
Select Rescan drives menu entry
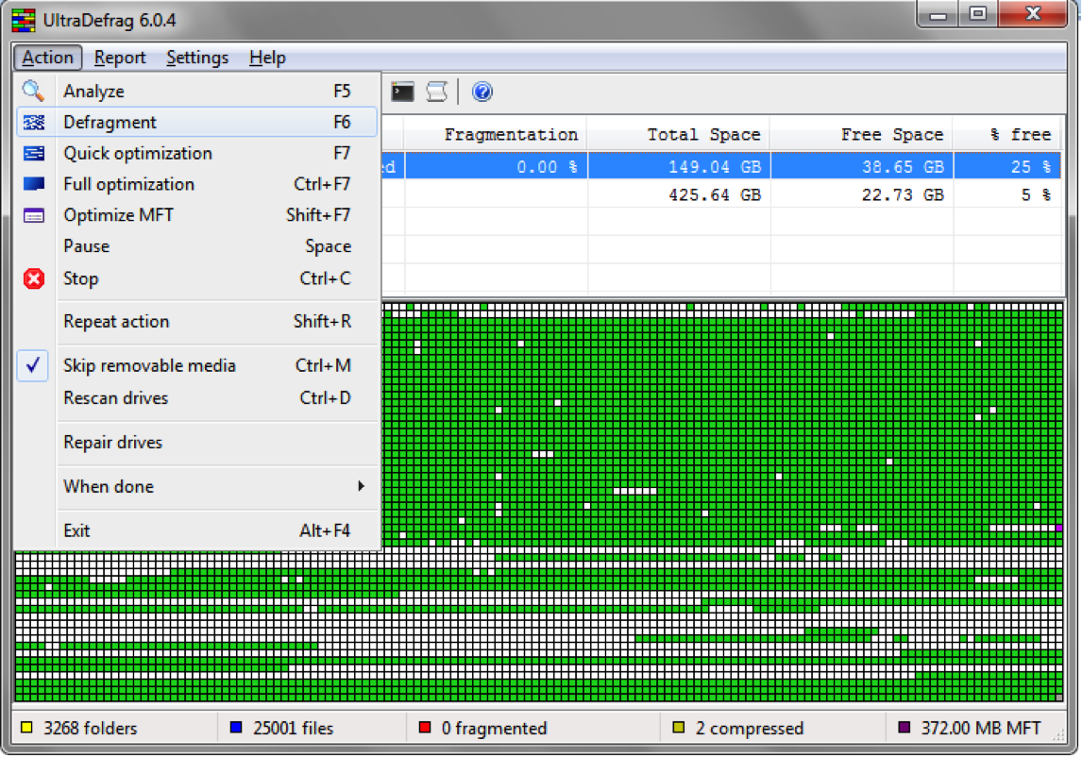pyautogui.click(x=196, y=398)
